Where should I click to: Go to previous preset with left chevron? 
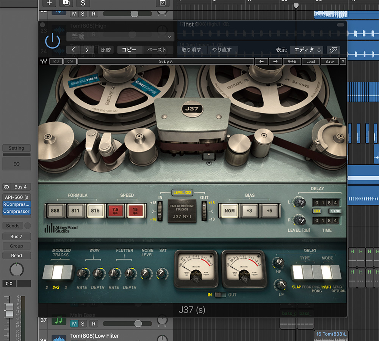[x=74, y=50]
